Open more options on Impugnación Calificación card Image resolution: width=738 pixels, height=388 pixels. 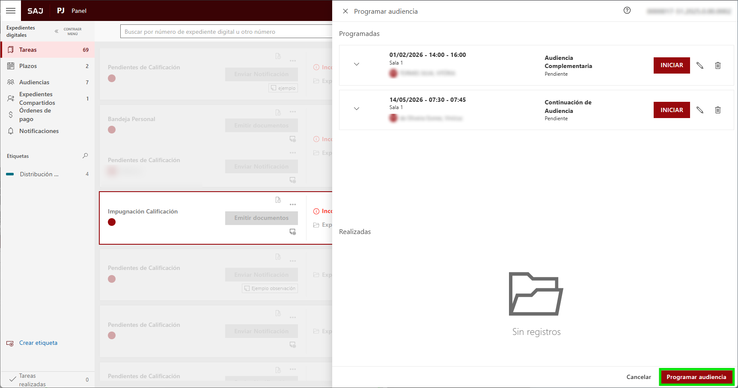(293, 204)
